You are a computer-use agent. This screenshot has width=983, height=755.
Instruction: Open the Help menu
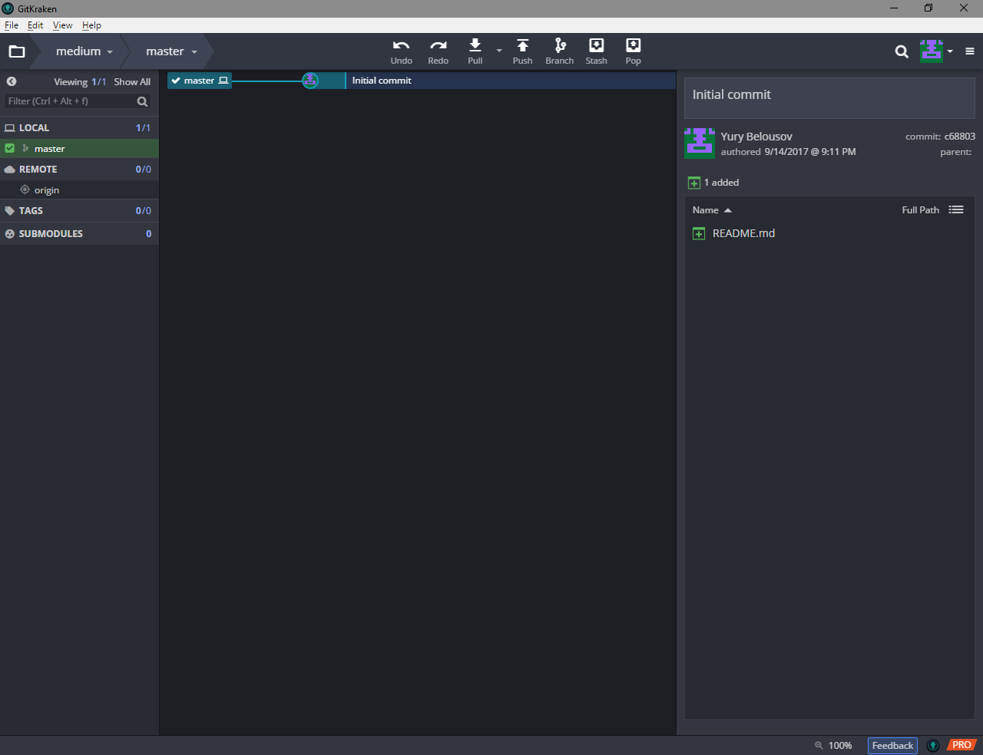(91, 25)
